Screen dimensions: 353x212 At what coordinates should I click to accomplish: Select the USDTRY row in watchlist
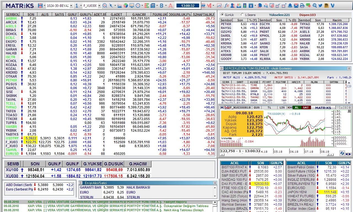pos(110,138)
